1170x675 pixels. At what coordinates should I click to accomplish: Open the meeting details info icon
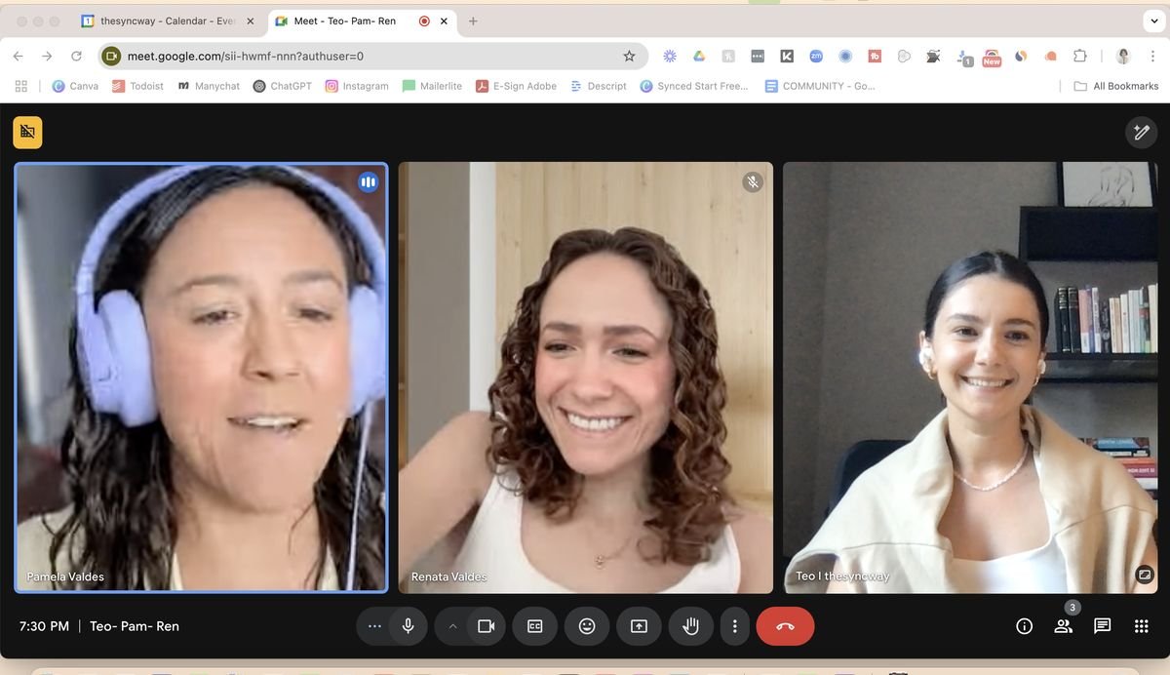pyautogui.click(x=1024, y=626)
